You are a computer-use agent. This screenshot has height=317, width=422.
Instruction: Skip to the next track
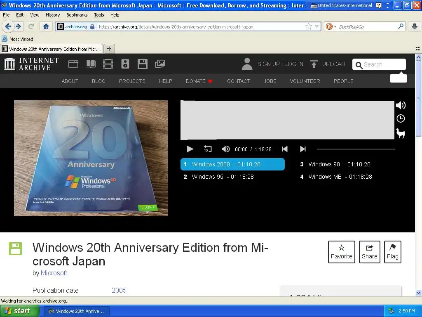tap(303, 149)
